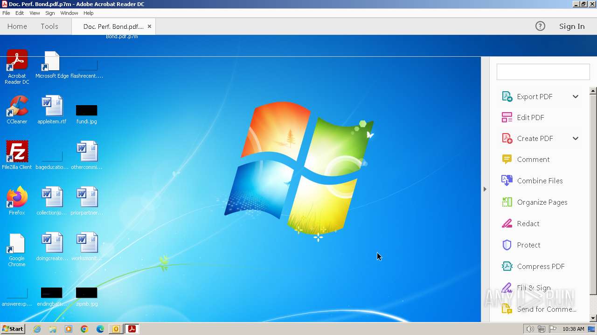Open the Create PDF tool icon
Image resolution: width=597 pixels, height=335 pixels.
coord(507,138)
